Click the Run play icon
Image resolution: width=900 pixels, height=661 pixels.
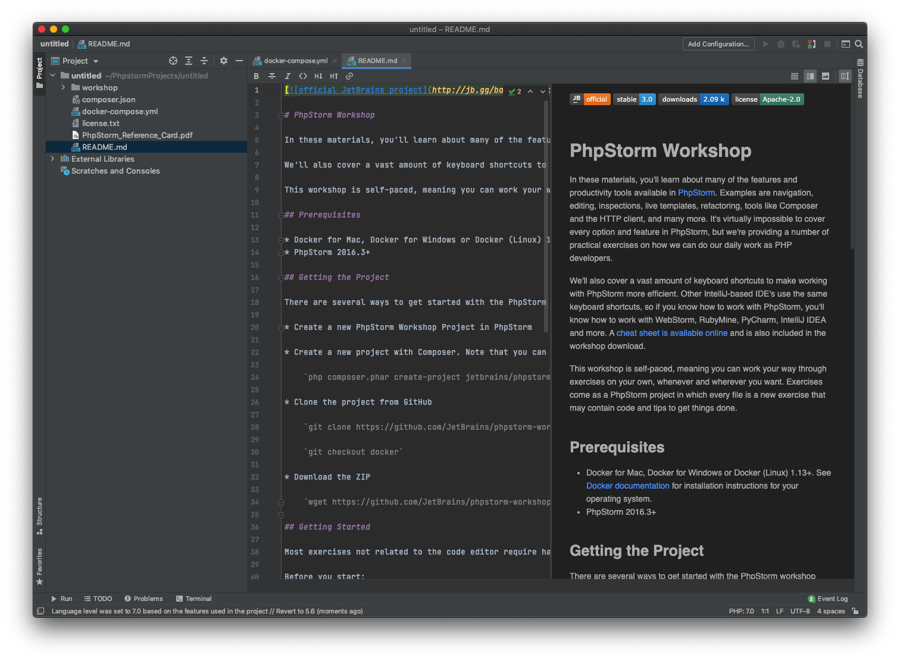[766, 44]
